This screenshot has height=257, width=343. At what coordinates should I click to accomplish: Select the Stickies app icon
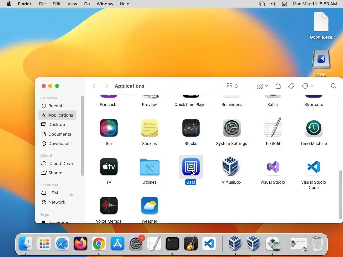[150, 128]
